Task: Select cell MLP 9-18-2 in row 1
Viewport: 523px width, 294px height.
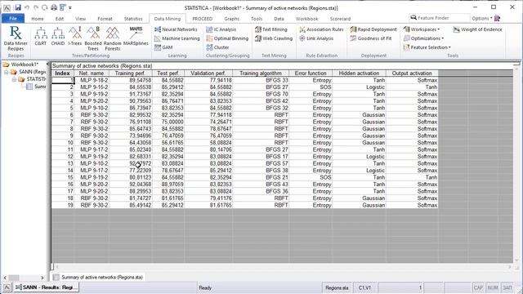Action: tap(92, 80)
